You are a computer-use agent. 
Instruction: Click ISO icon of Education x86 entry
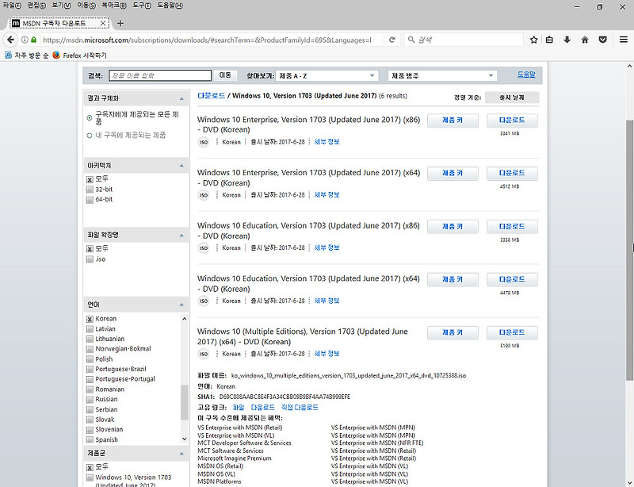[x=204, y=248]
